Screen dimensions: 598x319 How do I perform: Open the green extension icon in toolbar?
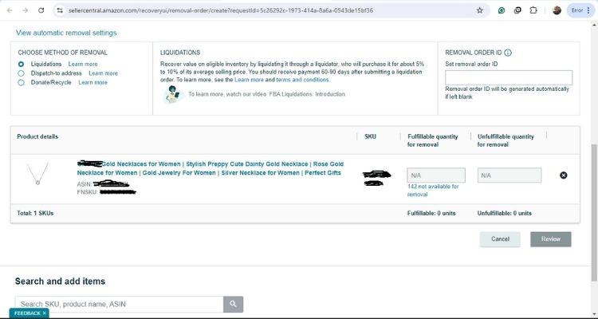(x=502, y=10)
